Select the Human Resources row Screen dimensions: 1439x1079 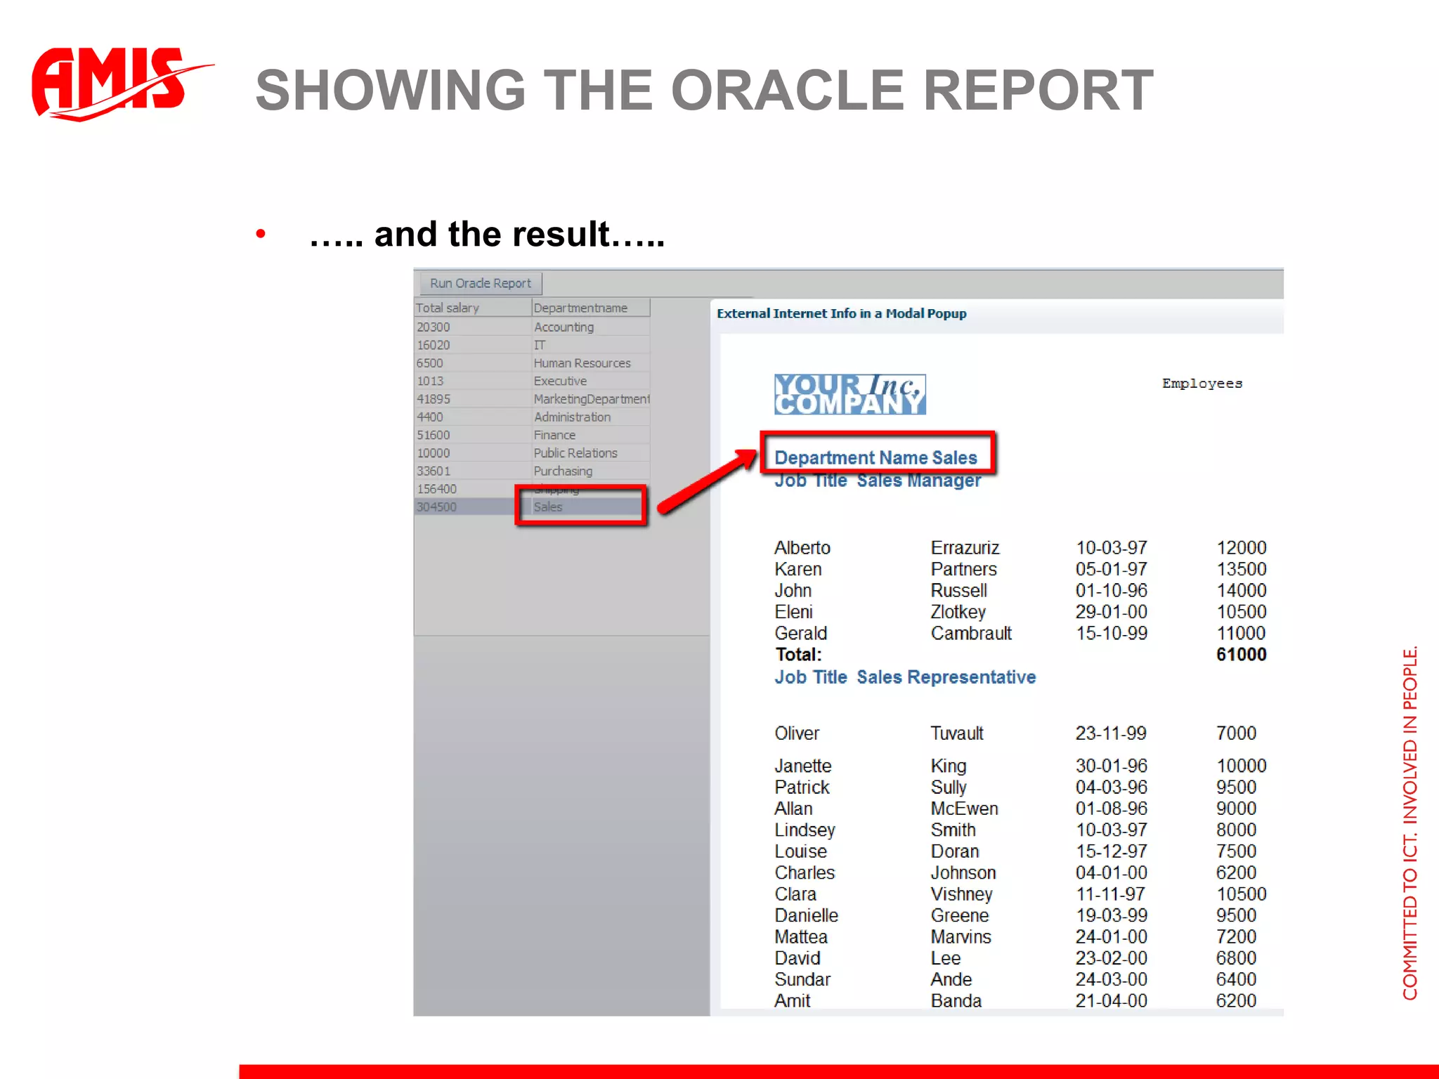coord(532,363)
